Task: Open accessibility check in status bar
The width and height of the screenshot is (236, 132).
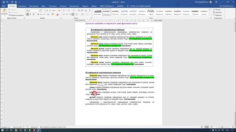Action: [53, 127]
